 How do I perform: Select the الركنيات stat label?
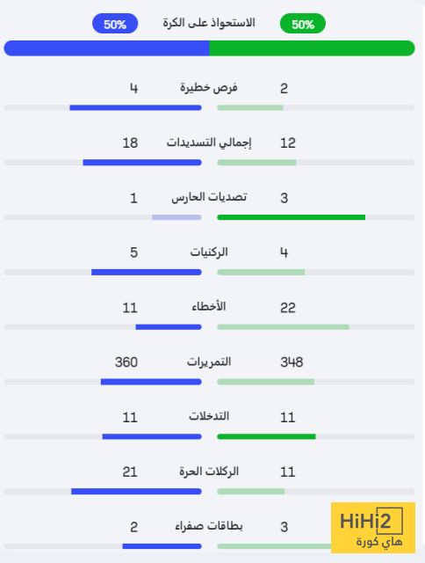click(x=209, y=252)
